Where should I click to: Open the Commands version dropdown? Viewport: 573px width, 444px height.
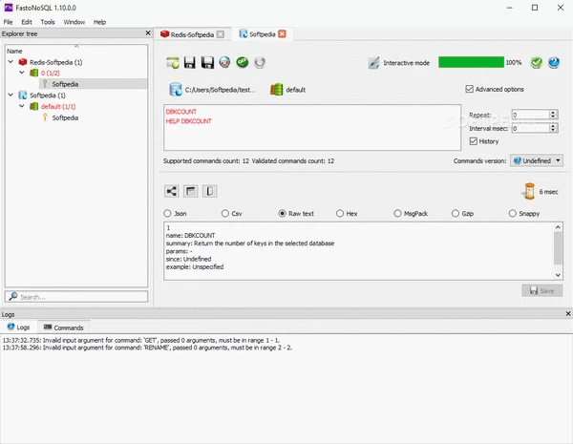tap(537, 161)
